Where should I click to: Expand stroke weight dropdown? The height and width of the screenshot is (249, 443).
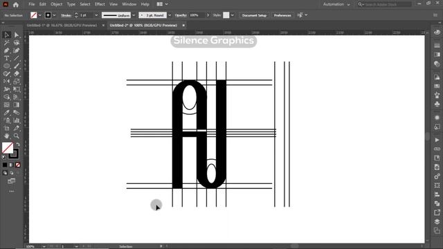tap(96, 15)
